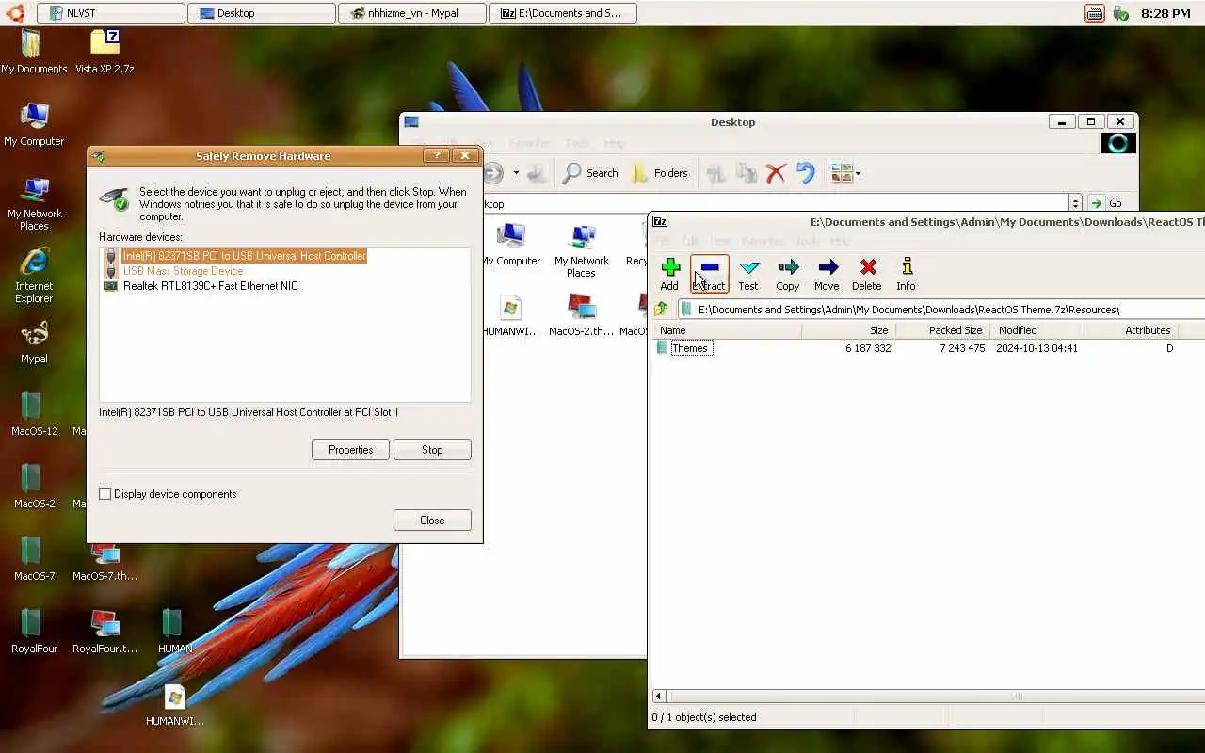
Task: Go up one folder level in 7-Zip
Action: click(x=661, y=309)
